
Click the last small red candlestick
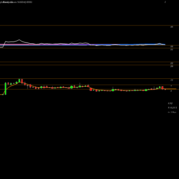coord(165,89)
